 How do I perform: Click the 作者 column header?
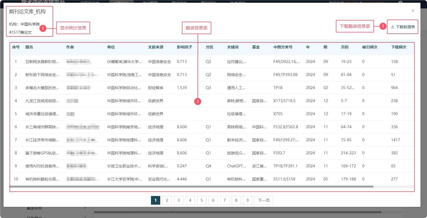(70, 47)
